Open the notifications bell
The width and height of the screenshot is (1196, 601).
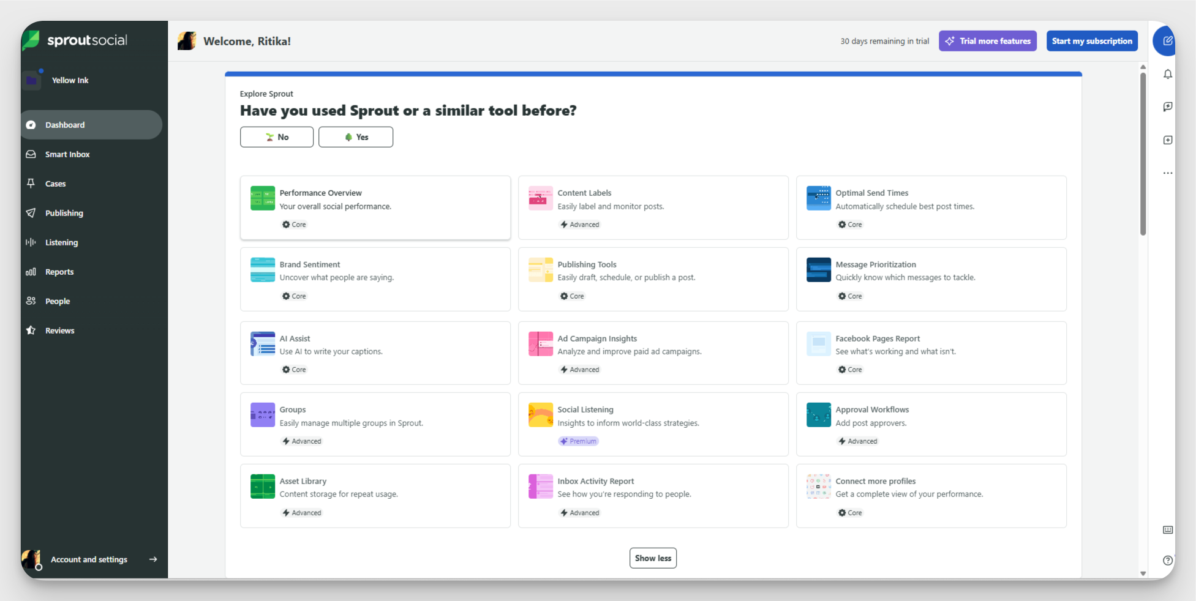pyautogui.click(x=1168, y=74)
